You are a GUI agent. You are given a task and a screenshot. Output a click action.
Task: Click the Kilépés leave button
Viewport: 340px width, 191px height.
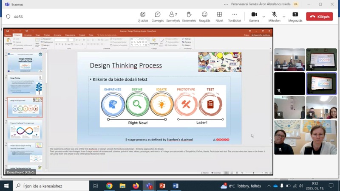319,17
